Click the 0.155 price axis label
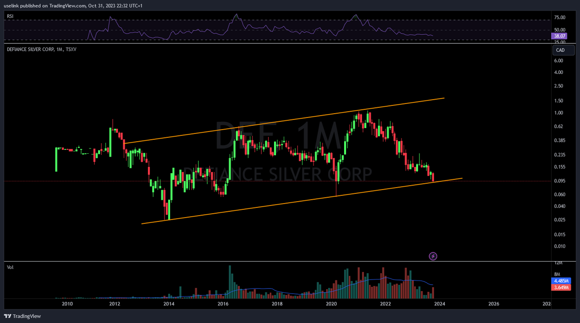 point(560,167)
